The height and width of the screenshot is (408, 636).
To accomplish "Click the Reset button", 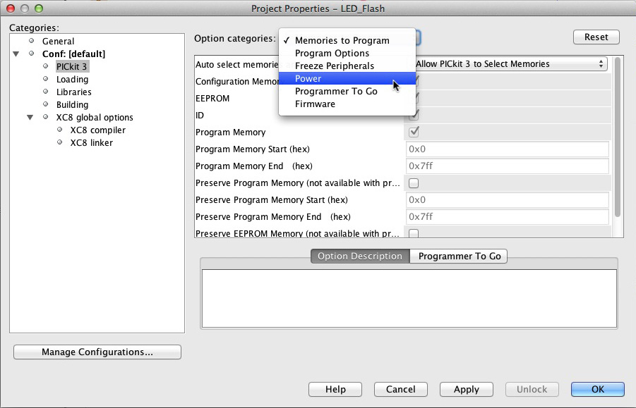I will (x=596, y=37).
